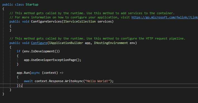Click the 'if' keyword
Image resolution: width=198 pixels, height=103 pixels.
18,51
